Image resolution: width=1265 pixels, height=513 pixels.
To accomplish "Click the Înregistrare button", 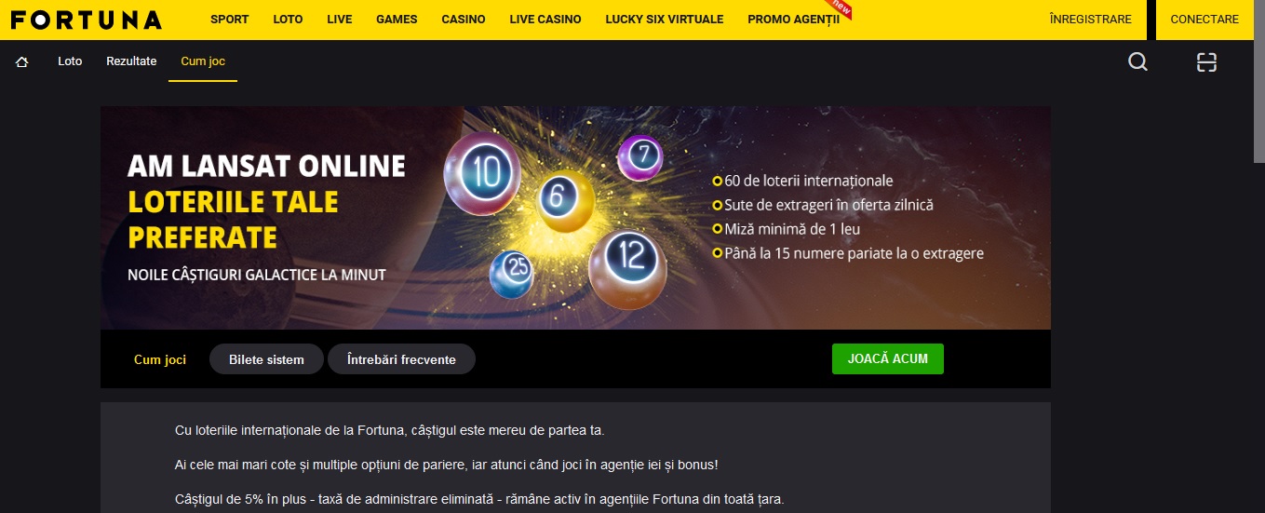I will pyautogui.click(x=1090, y=20).
